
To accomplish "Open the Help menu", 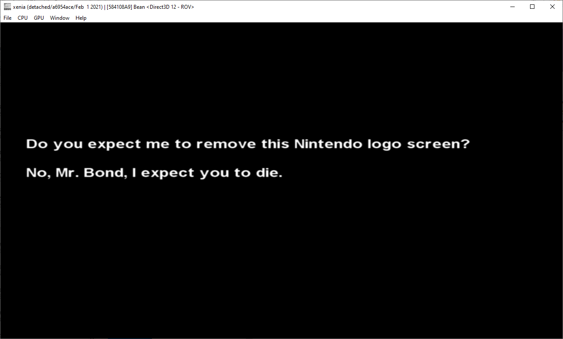I will pyautogui.click(x=81, y=18).
